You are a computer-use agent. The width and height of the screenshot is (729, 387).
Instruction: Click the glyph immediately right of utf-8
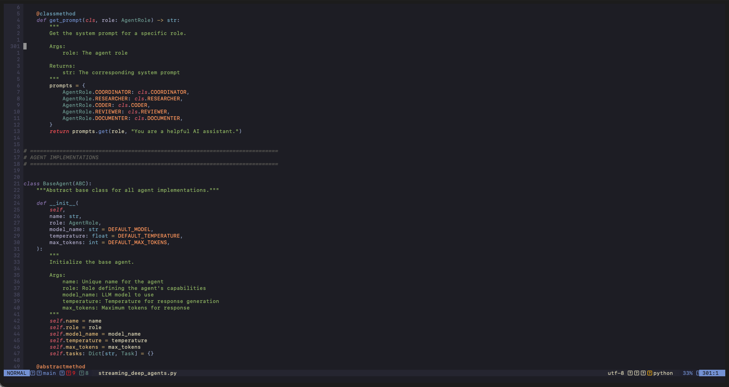(x=630, y=373)
